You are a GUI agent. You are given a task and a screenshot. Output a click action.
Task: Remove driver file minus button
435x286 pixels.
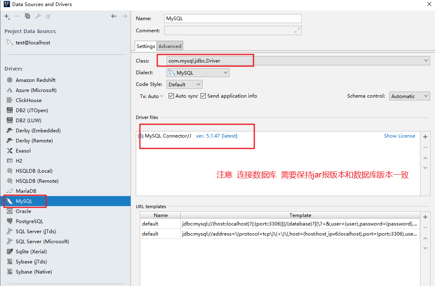[425, 147]
